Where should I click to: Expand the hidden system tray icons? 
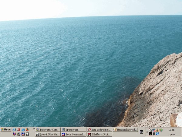pos(147,132)
